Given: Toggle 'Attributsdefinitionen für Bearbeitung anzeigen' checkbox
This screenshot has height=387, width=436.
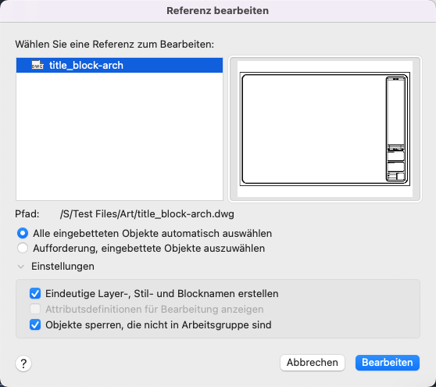Looking at the screenshot, I should (x=35, y=309).
